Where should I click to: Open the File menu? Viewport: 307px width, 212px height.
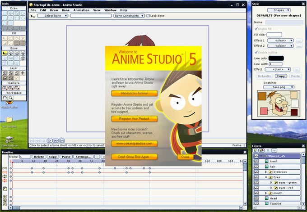tap(33, 10)
